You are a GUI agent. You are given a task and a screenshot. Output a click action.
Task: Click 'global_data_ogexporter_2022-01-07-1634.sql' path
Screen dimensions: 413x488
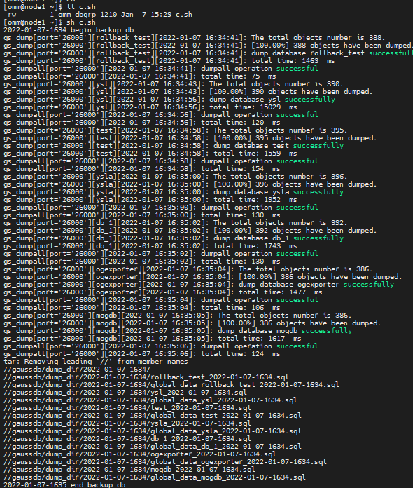coord(165,462)
